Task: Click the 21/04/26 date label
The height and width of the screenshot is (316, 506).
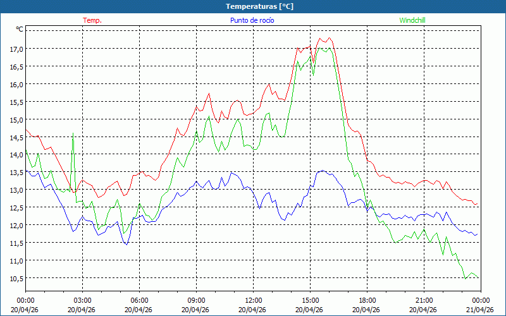Action: (481, 310)
